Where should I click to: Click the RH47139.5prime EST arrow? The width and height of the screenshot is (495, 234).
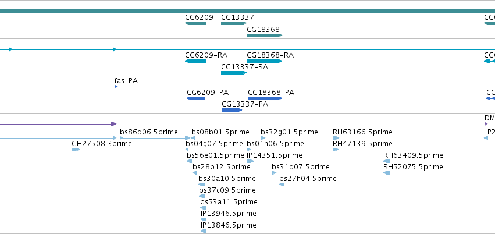coord(336,150)
